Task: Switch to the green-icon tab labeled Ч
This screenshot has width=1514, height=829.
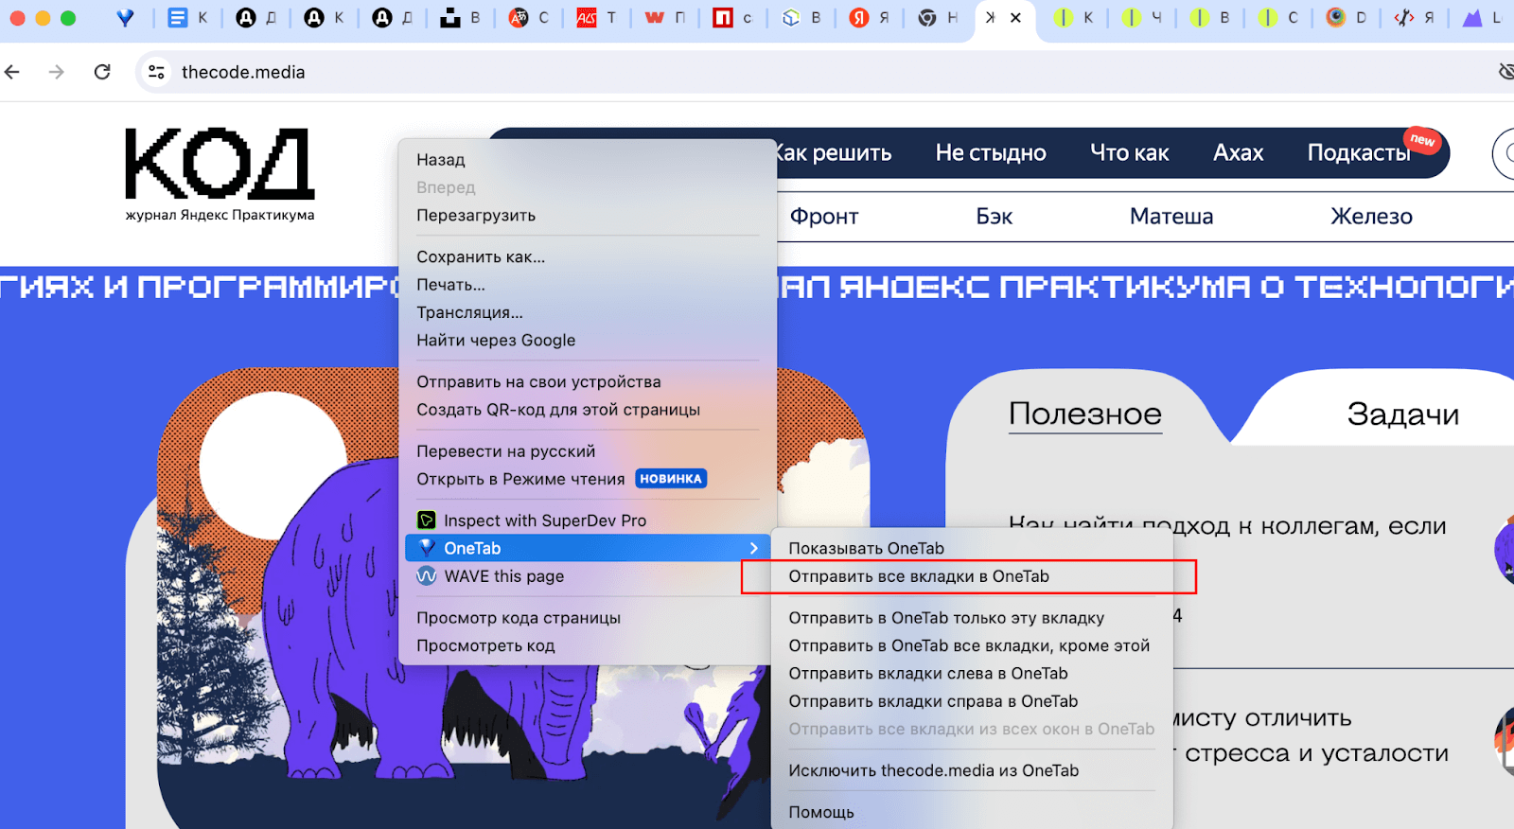Action: point(1142,18)
